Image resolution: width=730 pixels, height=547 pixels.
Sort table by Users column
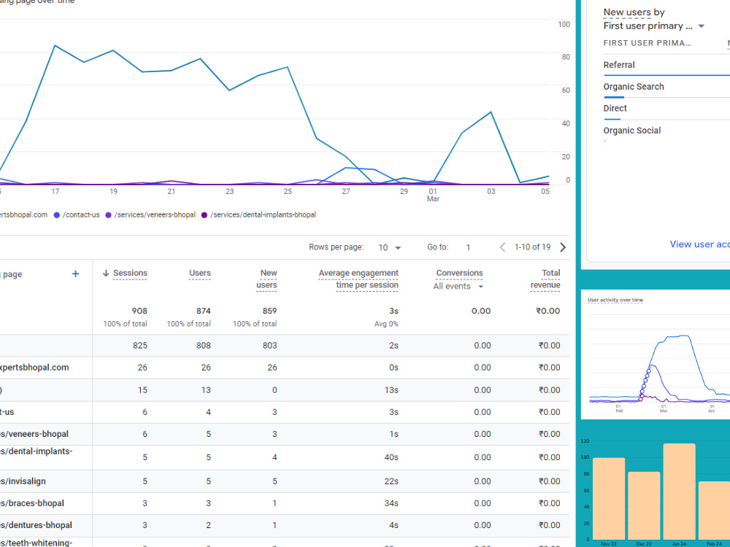tap(200, 273)
